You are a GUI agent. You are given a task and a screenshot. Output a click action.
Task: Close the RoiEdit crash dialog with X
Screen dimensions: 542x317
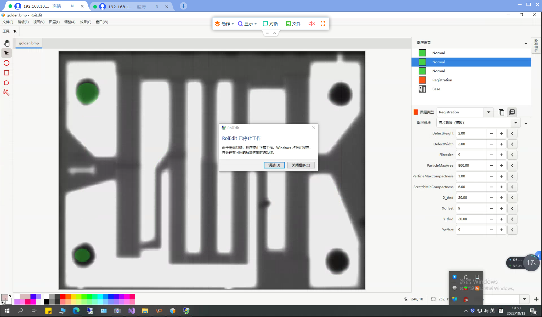point(314,128)
